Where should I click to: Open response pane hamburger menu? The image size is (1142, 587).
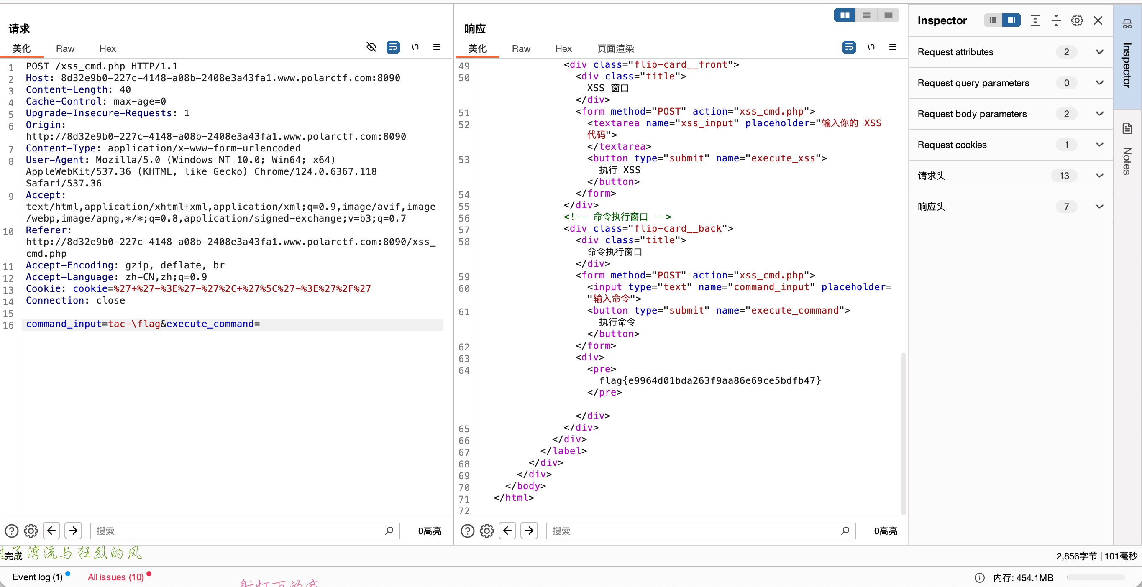click(892, 47)
